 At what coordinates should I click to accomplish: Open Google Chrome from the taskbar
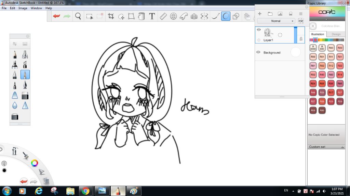[x=85, y=191]
